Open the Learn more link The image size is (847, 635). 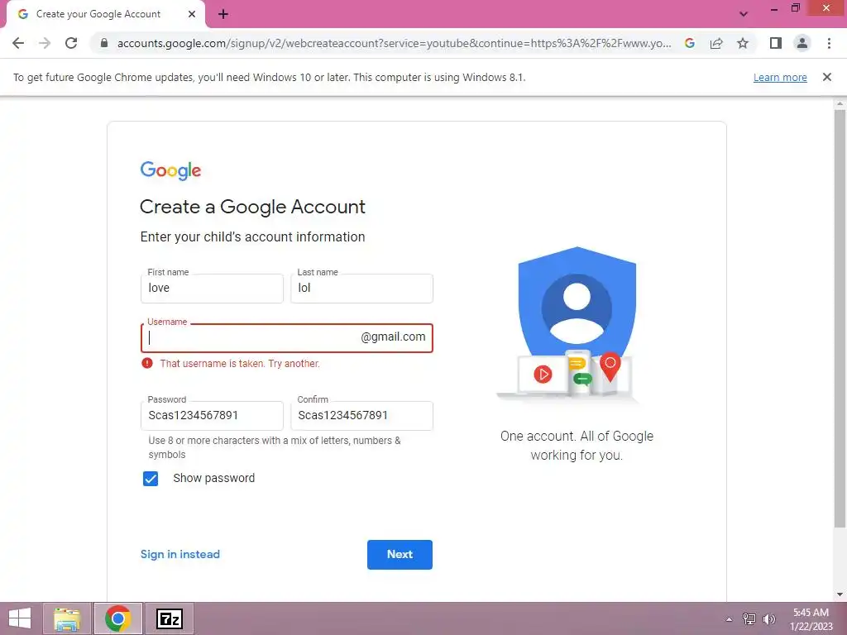tap(780, 78)
